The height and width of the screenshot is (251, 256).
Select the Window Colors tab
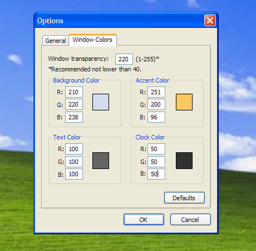point(92,40)
